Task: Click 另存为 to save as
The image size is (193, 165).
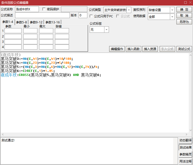Action: (184, 22)
